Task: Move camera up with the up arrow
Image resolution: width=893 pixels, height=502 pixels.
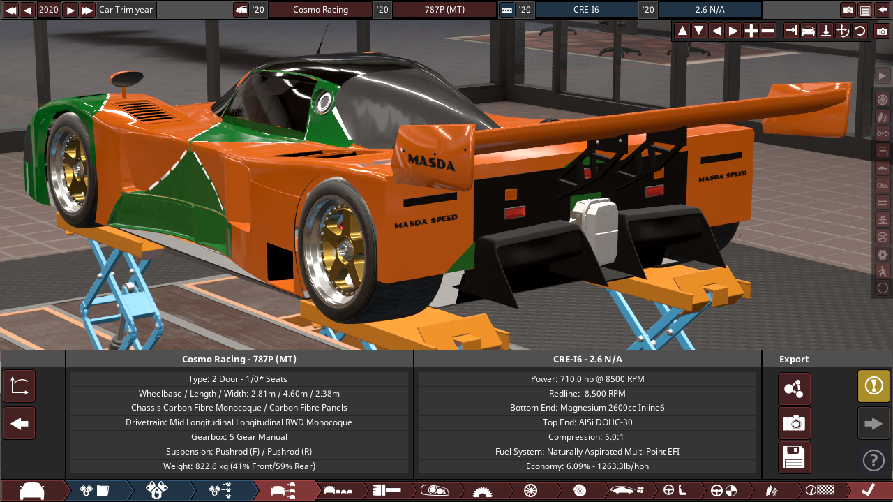Action: [682, 31]
